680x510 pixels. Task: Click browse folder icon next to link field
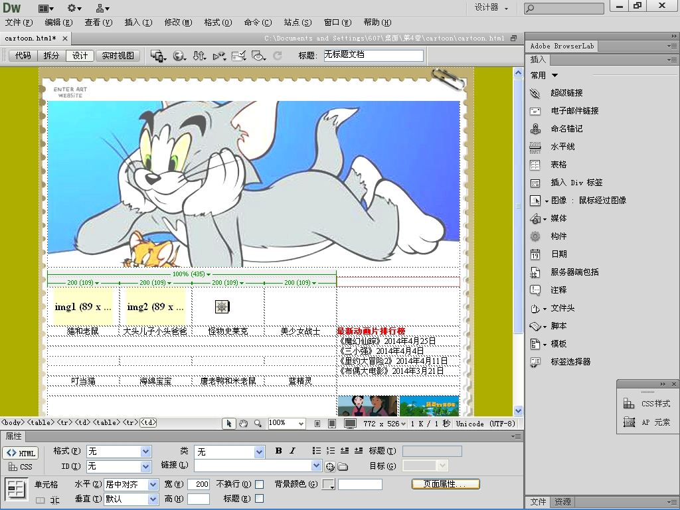343,466
